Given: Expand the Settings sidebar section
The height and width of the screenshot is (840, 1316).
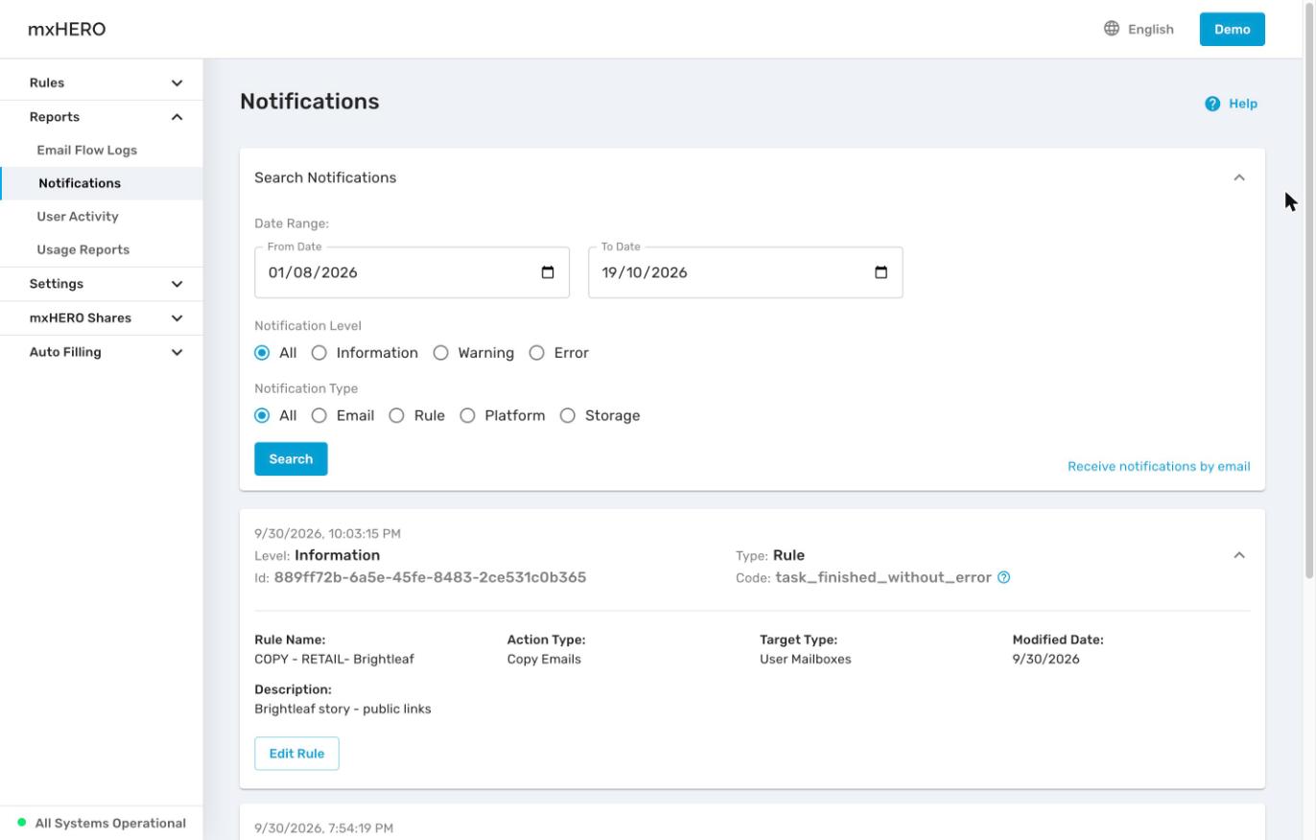Looking at the screenshot, I should 102,284.
